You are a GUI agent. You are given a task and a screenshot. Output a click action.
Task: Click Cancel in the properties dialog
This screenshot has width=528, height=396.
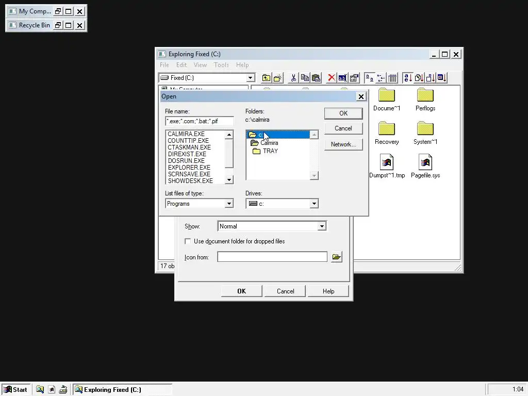click(x=285, y=291)
